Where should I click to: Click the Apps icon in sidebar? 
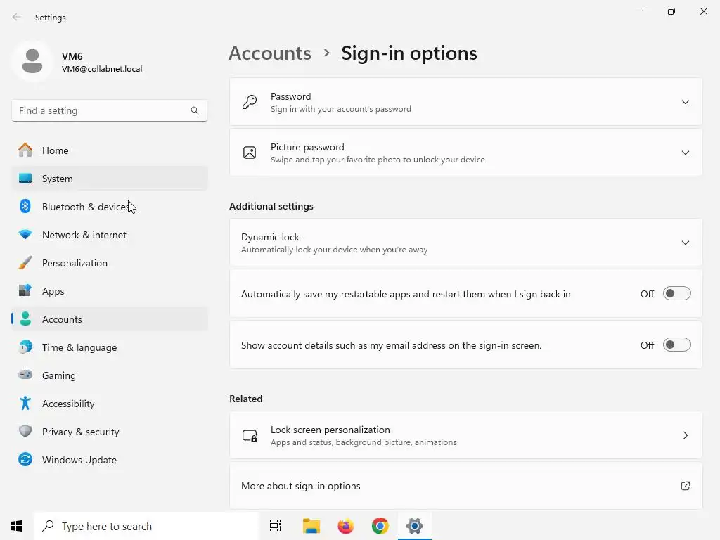click(x=25, y=290)
